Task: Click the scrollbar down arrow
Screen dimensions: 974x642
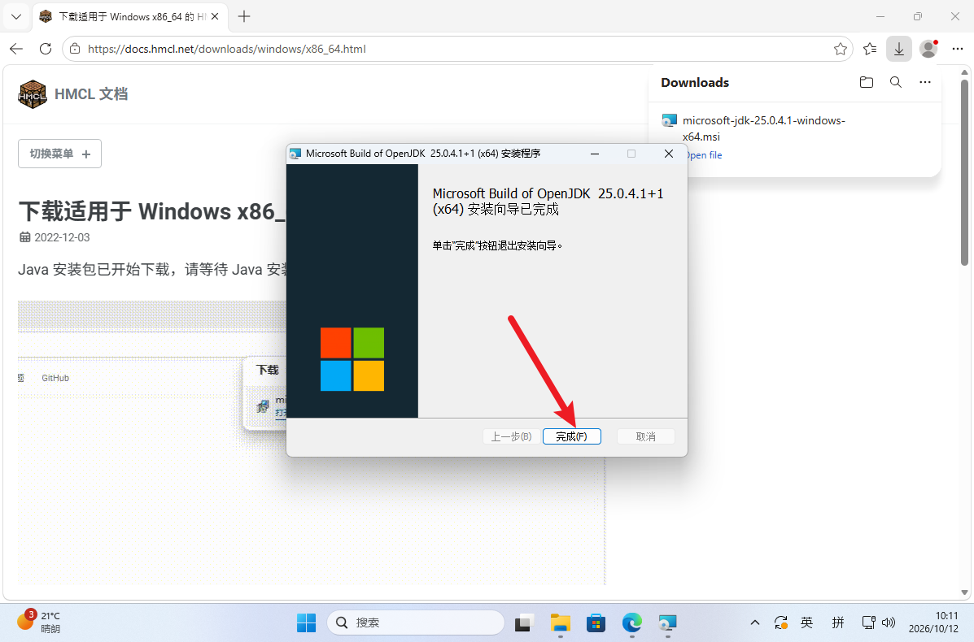Action: (x=964, y=593)
